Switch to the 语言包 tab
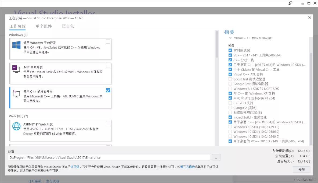318x183 pixels. coord(68,26)
